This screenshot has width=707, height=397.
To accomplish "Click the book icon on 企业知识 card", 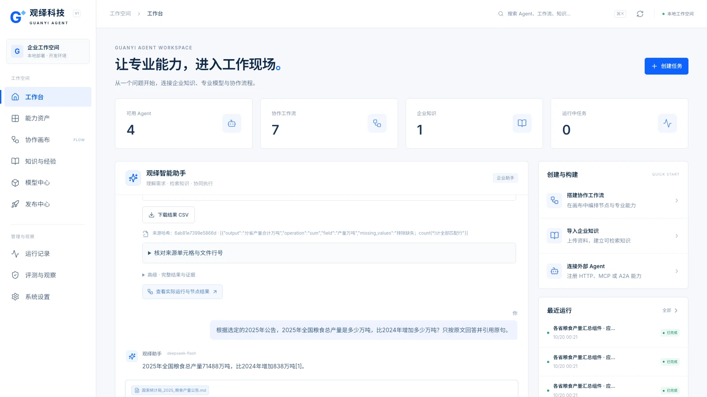I will click(x=522, y=124).
